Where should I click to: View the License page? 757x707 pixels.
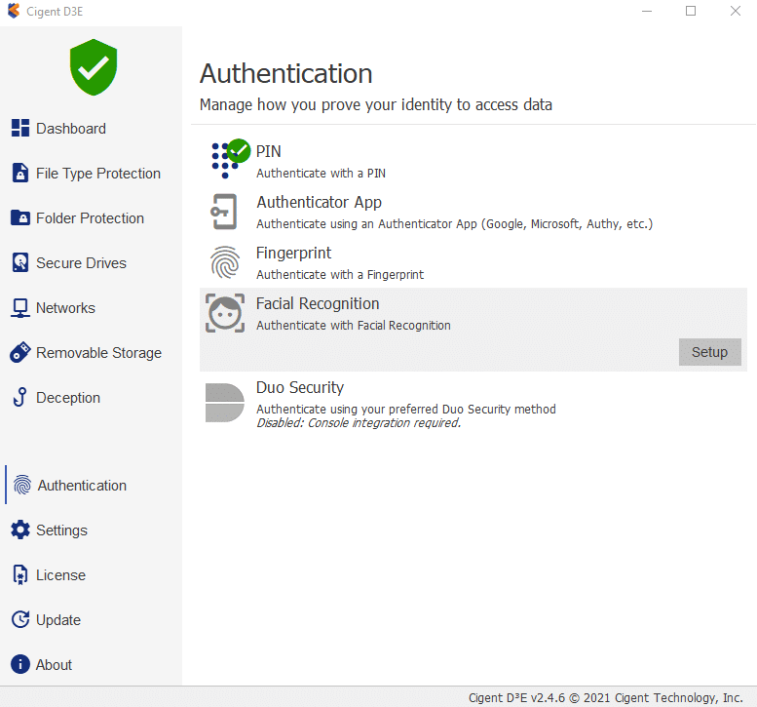[x=60, y=575]
